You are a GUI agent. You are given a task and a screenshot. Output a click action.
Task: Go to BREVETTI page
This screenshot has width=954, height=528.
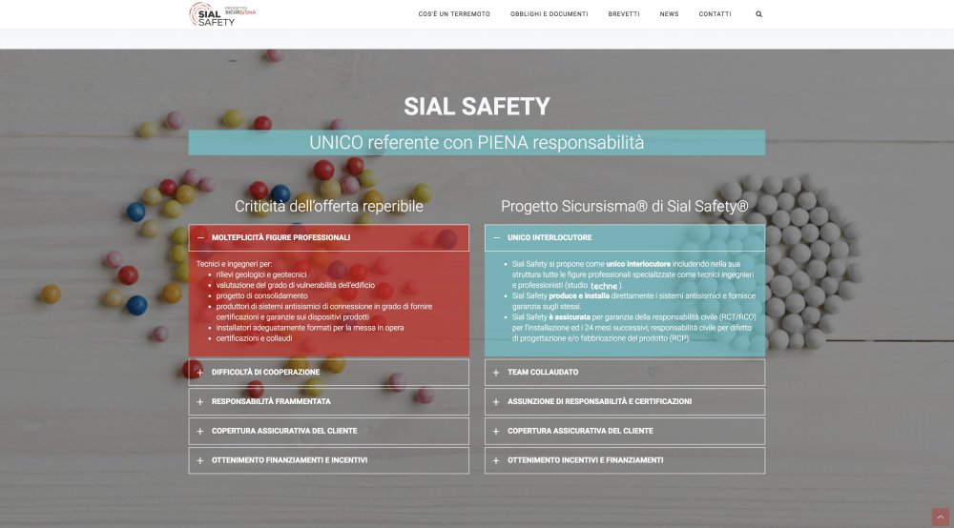click(x=624, y=14)
